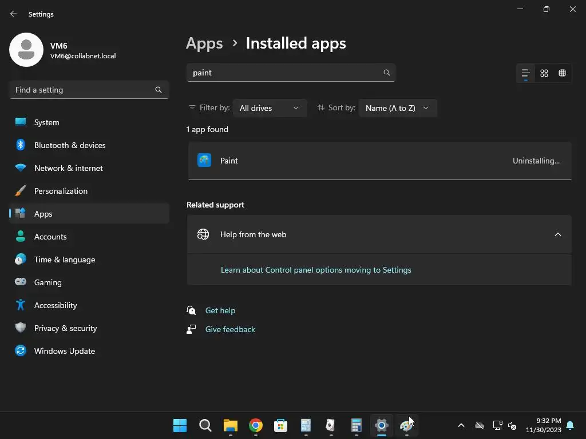Click the OneDrive cloud tray icon
Image resolution: width=586 pixels, height=439 pixels.
[x=480, y=425]
